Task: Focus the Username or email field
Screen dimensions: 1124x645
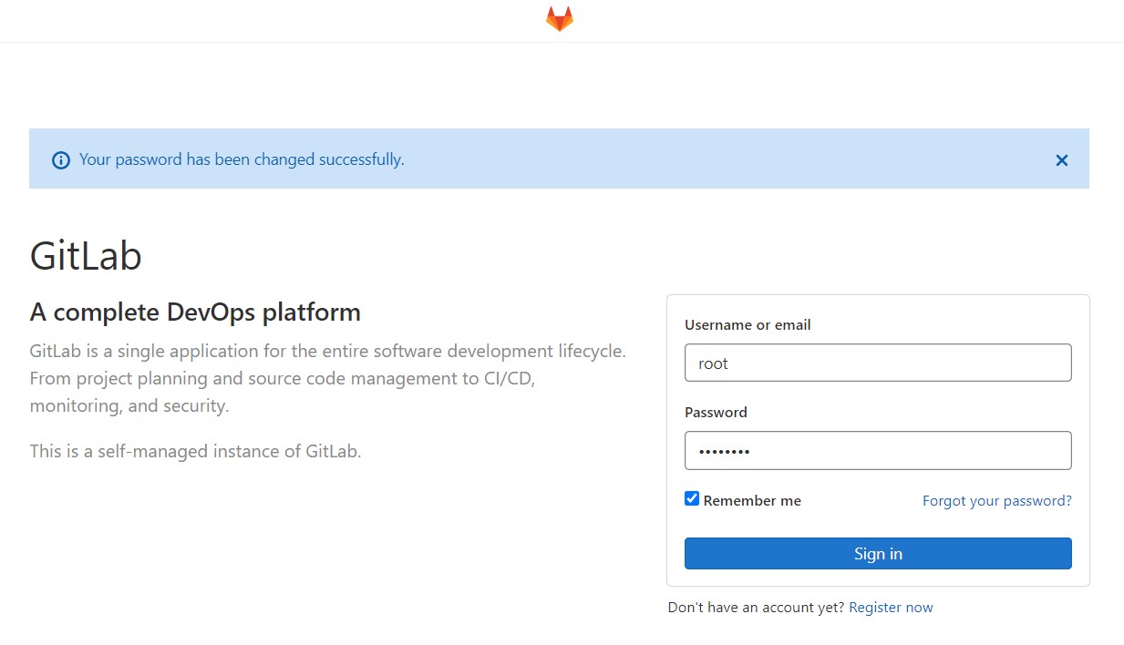Action: click(x=878, y=363)
